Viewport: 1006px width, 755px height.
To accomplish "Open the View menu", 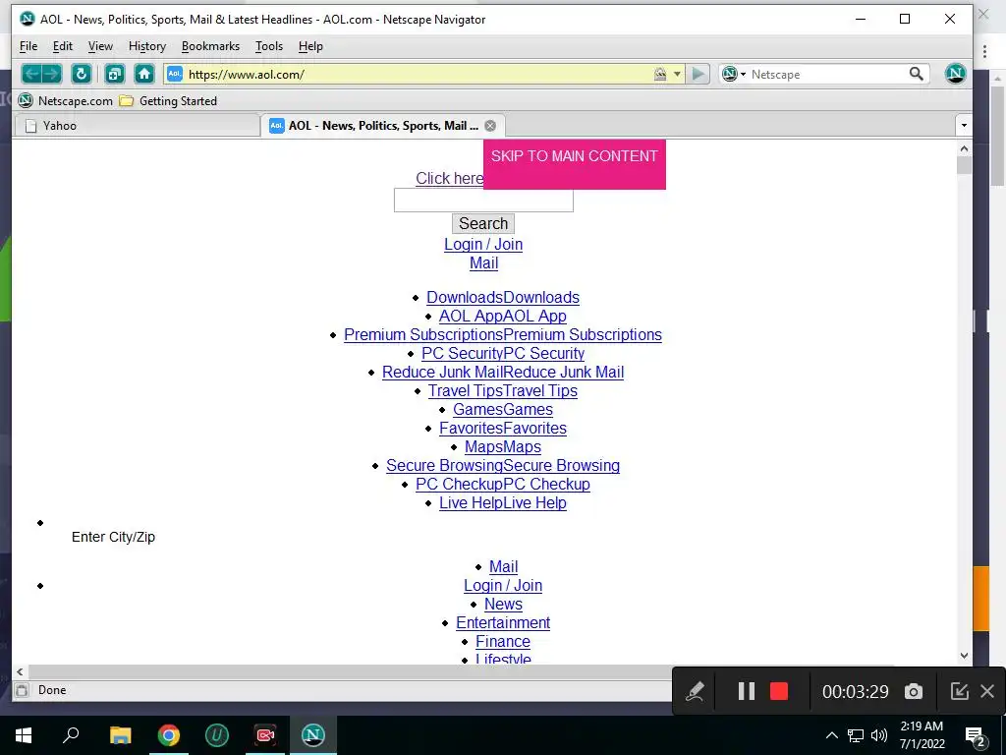I will [x=100, y=46].
